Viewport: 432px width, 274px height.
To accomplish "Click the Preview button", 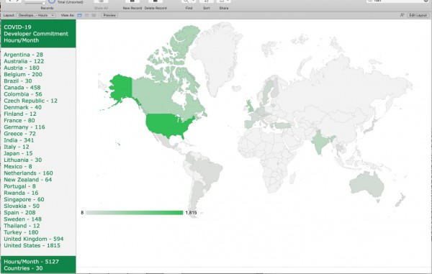I will click(x=109, y=15).
